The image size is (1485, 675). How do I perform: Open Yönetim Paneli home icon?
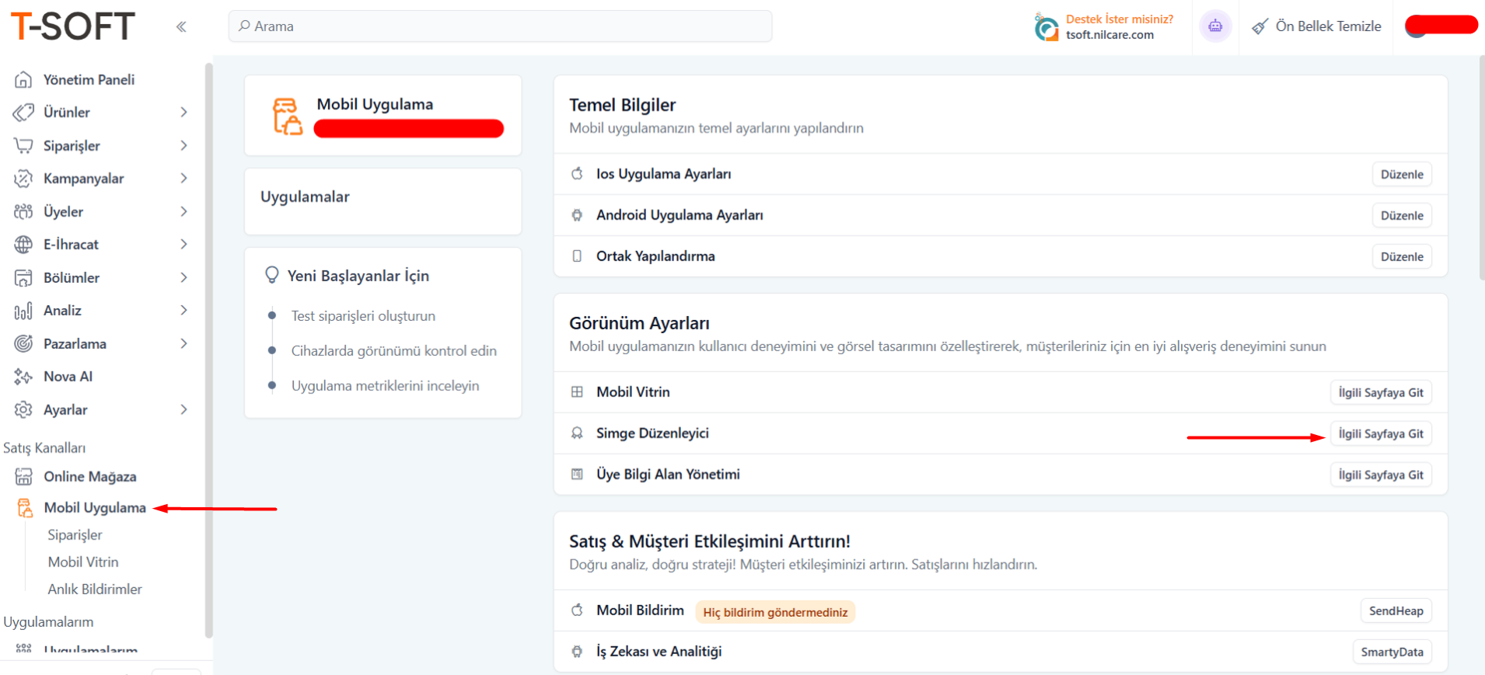point(23,80)
